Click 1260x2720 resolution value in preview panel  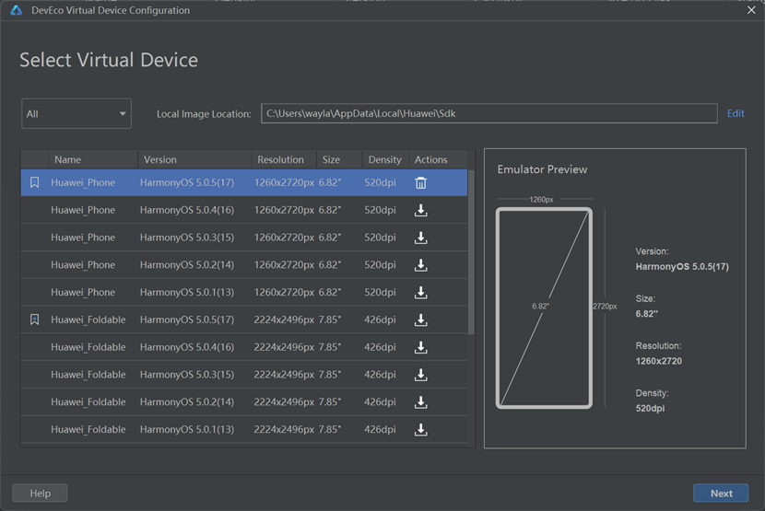point(659,361)
